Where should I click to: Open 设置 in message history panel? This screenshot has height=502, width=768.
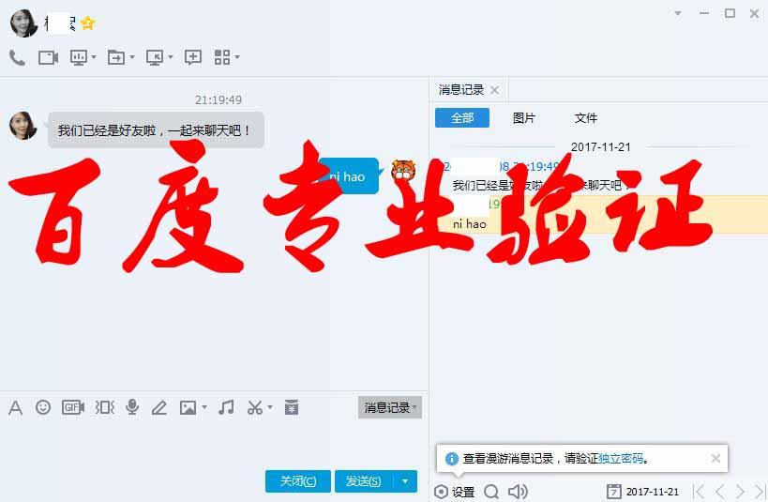[x=455, y=492]
